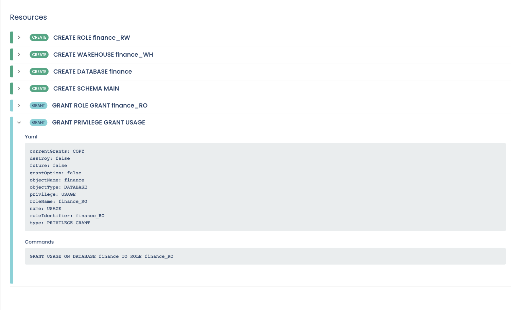Click the green status bar on finance_RW row
The height and width of the screenshot is (310, 520).
coord(11,37)
